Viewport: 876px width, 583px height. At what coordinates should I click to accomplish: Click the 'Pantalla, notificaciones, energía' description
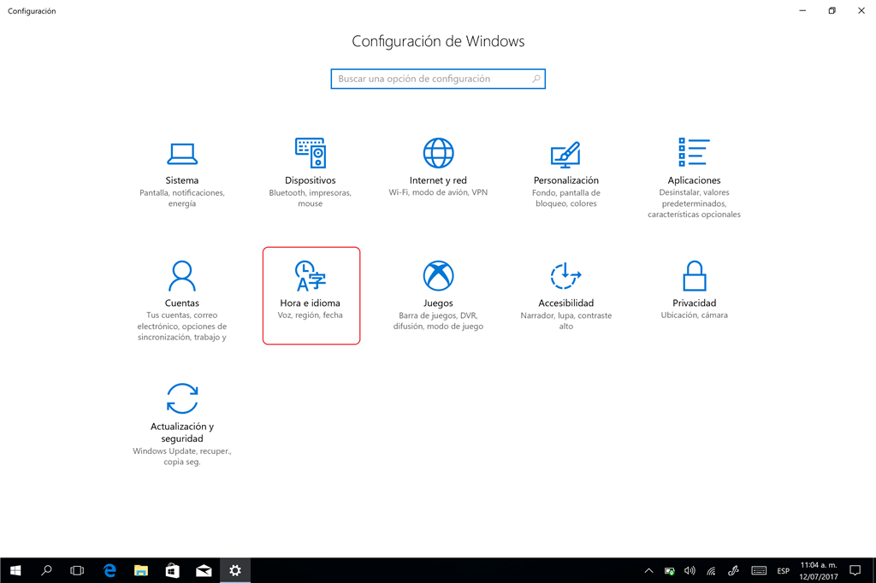[x=182, y=198]
